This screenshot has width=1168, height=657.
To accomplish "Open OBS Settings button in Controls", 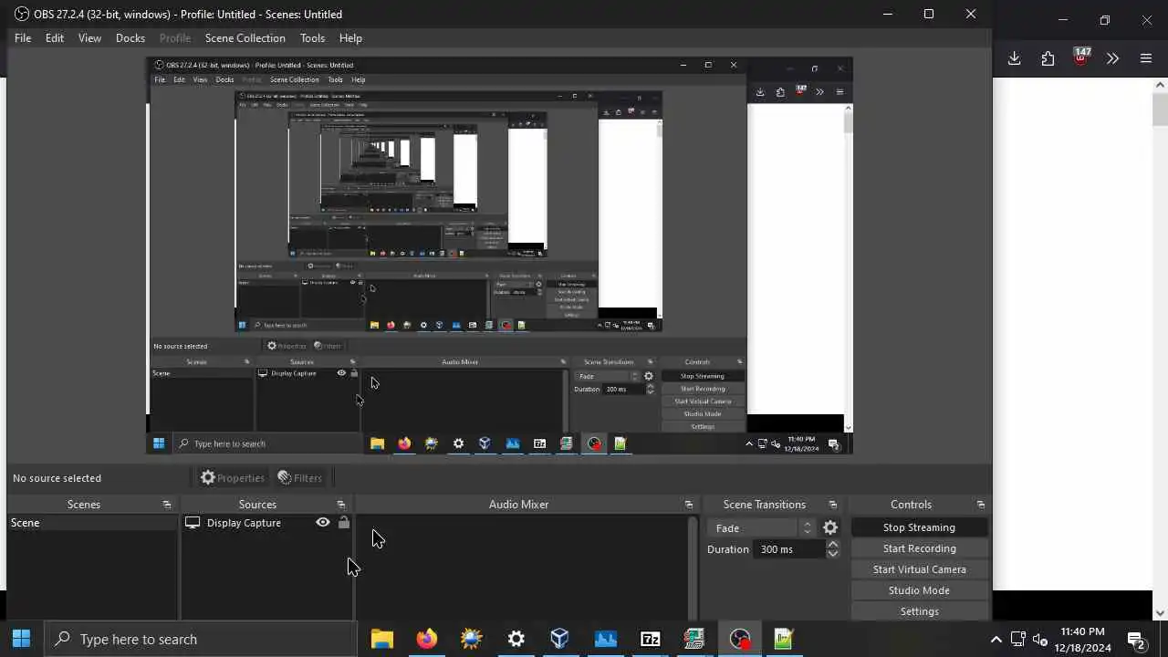I will [919, 611].
